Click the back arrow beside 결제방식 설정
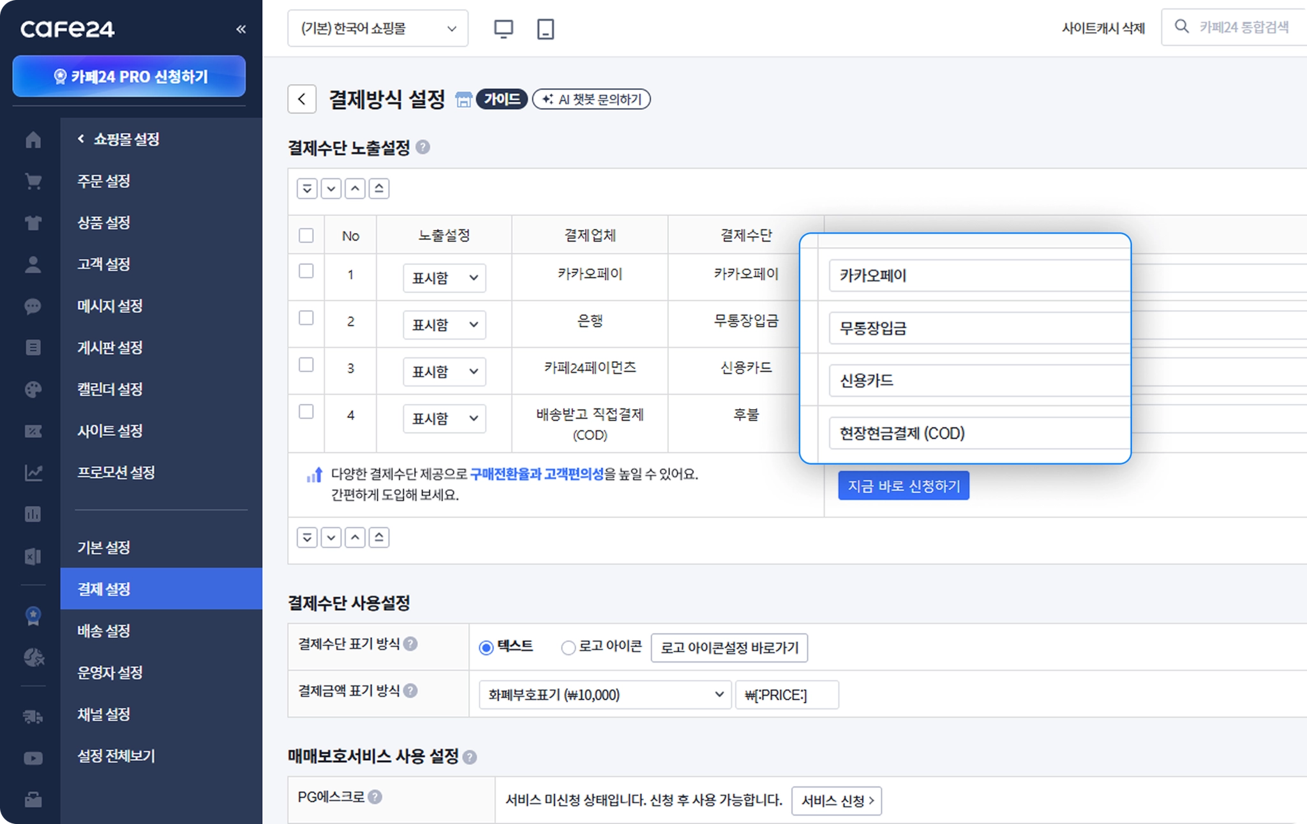Screen dimensions: 1307x824 [302, 99]
